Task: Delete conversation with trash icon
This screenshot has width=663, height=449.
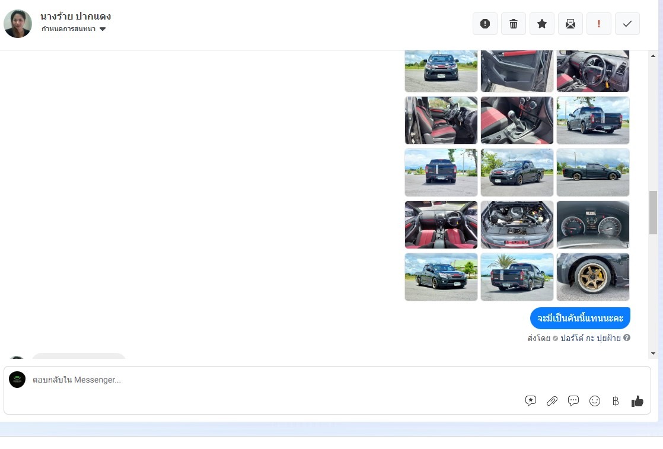Action: click(514, 24)
